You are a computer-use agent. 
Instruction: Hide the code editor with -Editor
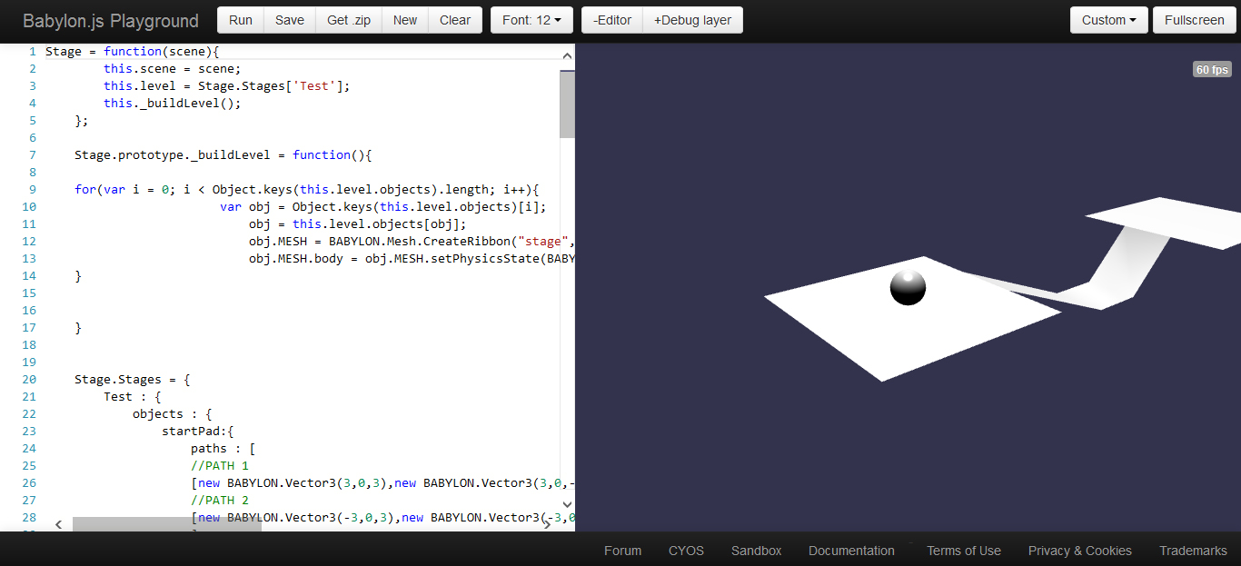click(x=612, y=20)
